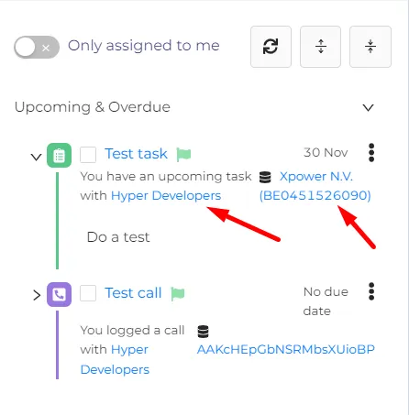The height and width of the screenshot is (415, 409).
Task: Toggle the Only assigned to me switch
Action: point(37,48)
